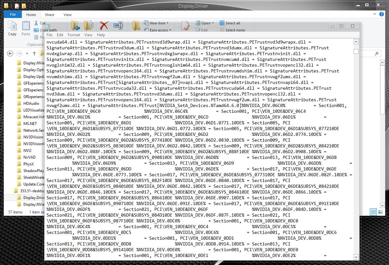Go up one folder level arrow
Image resolution: width=389 pixels, height=265 pixels.
pyautogui.click(x=34, y=54)
